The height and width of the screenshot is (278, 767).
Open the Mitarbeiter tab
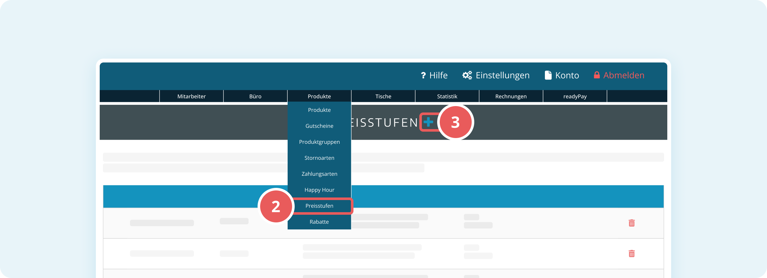tap(191, 96)
